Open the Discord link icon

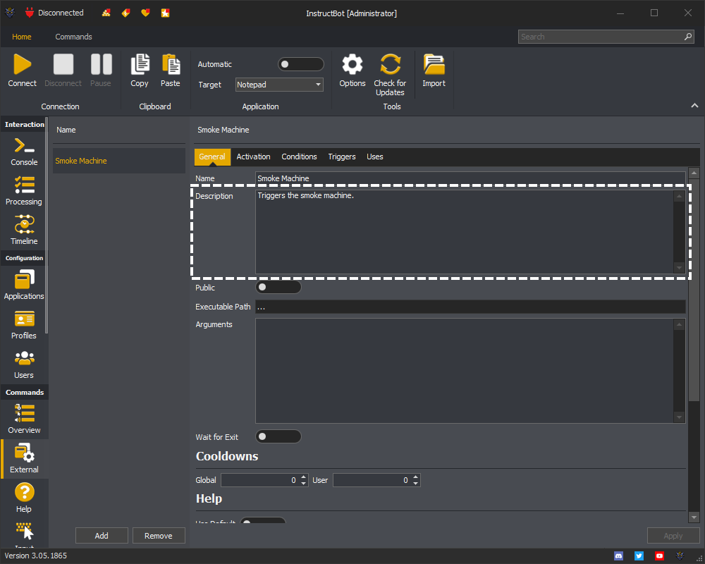tap(619, 556)
